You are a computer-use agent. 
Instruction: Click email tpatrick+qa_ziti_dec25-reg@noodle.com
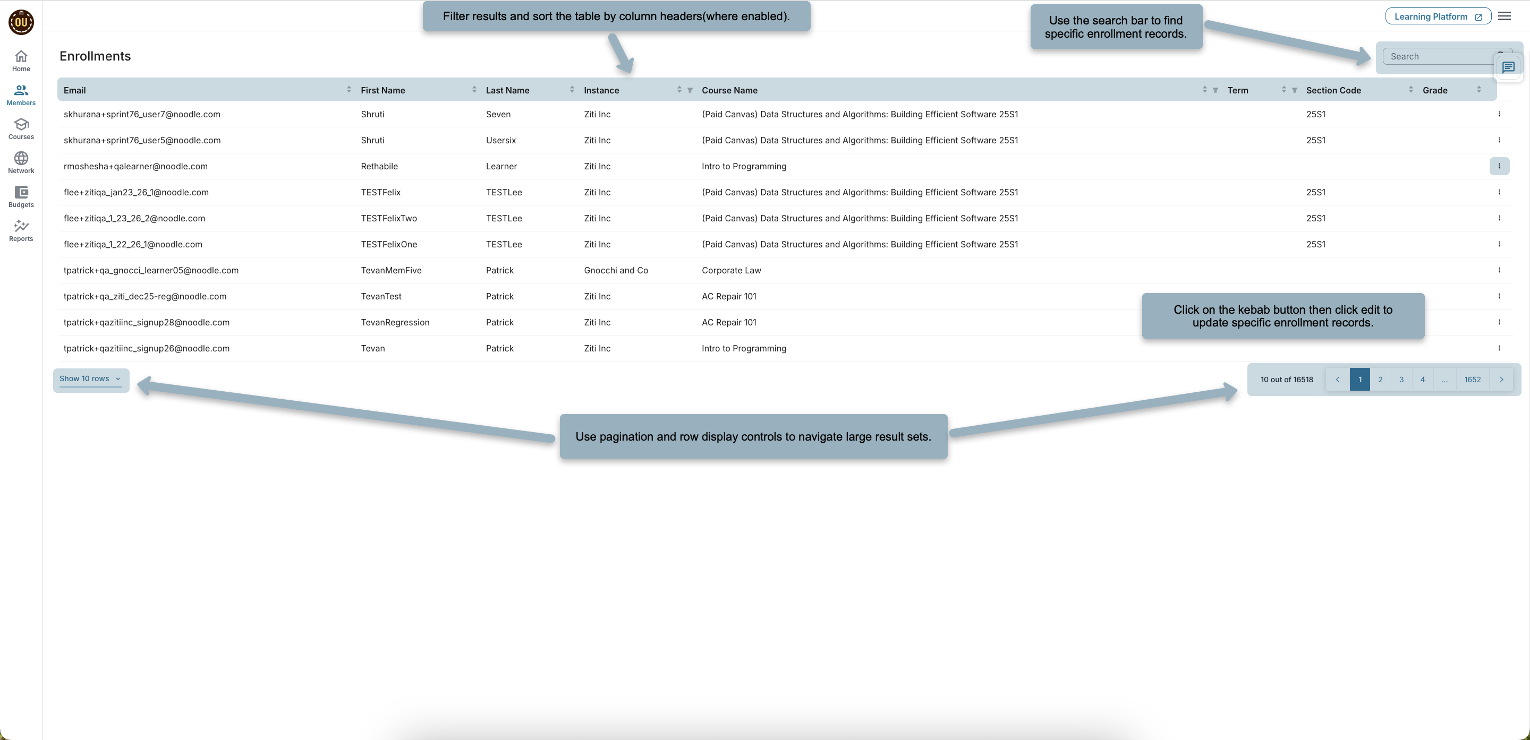(145, 297)
